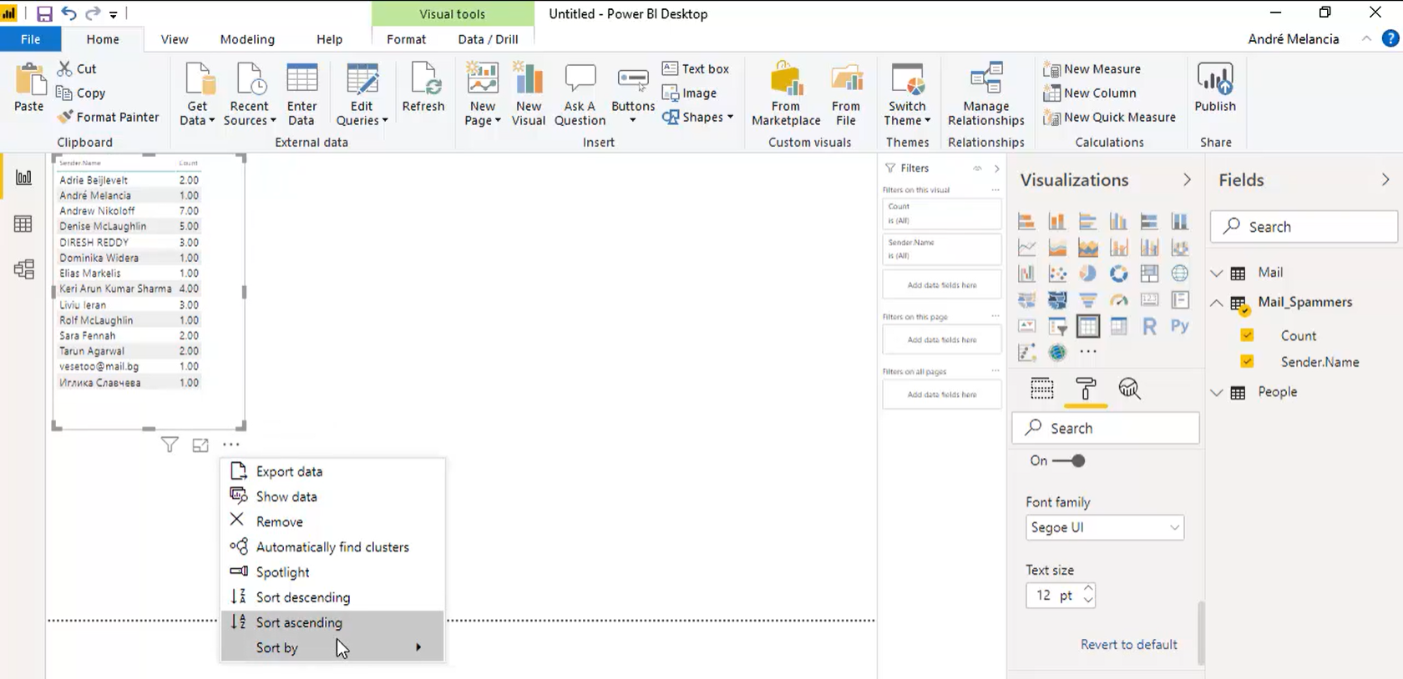Viewport: 1403px width, 679px height.
Task: Click the Publish button
Action: [1215, 88]
